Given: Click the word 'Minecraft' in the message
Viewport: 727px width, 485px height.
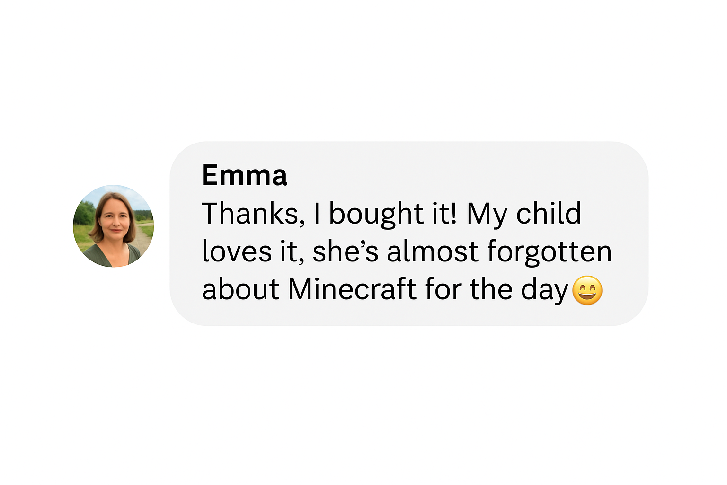Looking at the screenshot, I should click(x=352, y=289).
